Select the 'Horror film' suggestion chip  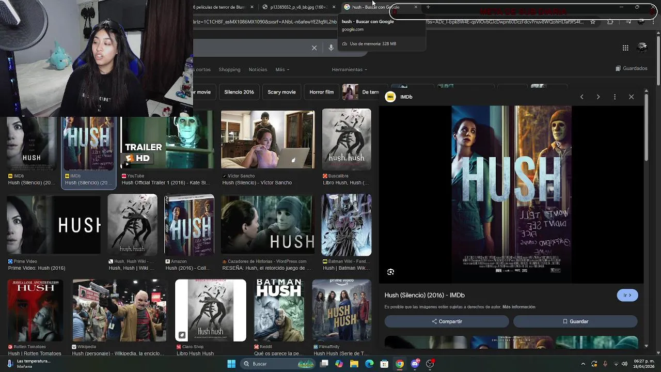pyautogui.click(x=321, y=92)
